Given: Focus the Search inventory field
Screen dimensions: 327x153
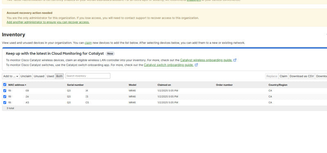Looking at the screenshot, I should tap(88, 76).
